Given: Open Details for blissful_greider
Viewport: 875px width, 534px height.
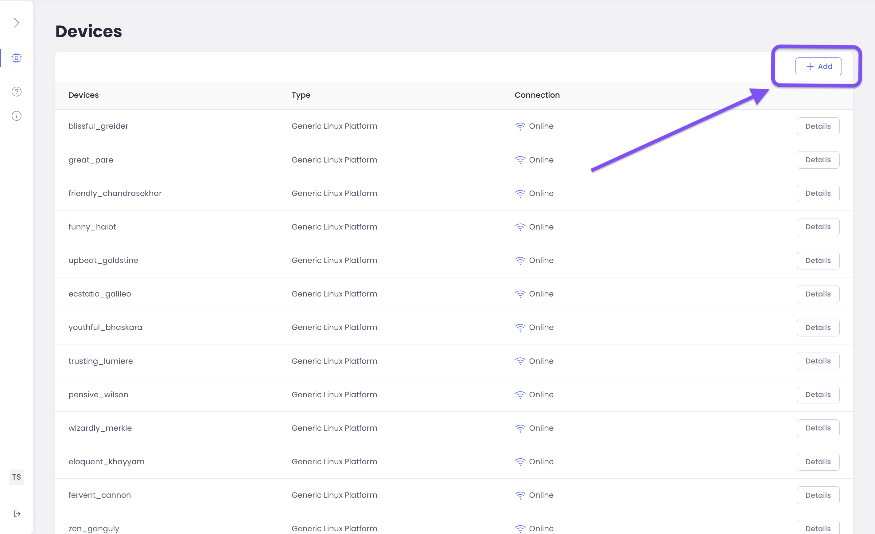Looking at the screenshot, I should pyautogui.click(x=818, y=126).
